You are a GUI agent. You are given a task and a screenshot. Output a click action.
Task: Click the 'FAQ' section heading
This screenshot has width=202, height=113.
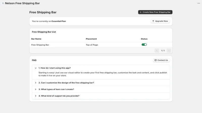pos(34,60)
